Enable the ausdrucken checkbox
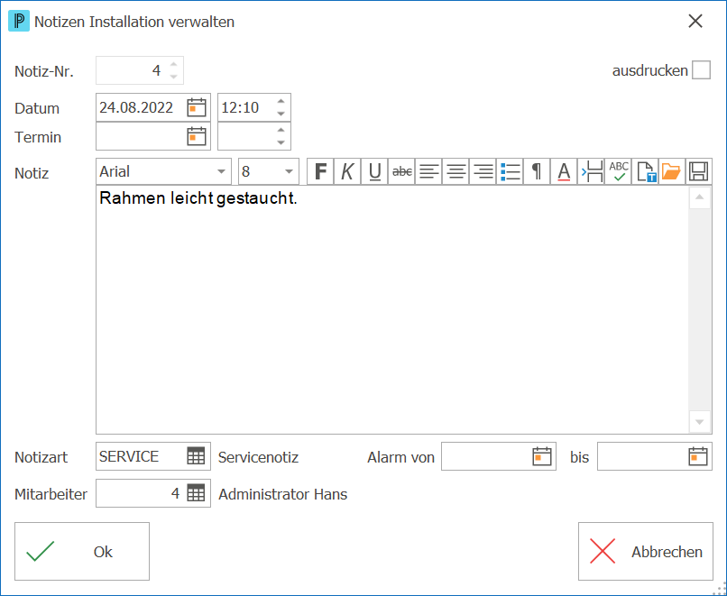Image resolution: width=727 pixels, height=596 pixels. click(701, 70)
